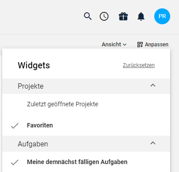This screenshot has width=179, height=172.
Task: Collapse the Projekte section chevron
Action: [x=153, y=85]
